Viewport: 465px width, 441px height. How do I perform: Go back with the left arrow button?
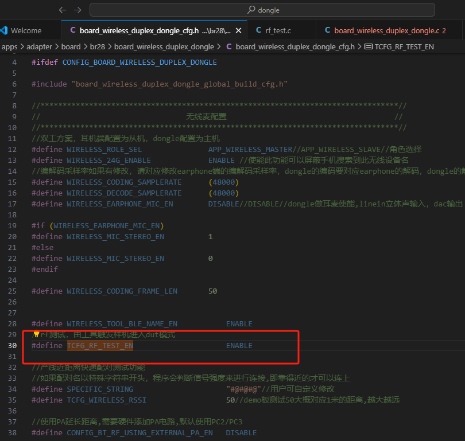pyautogui.click(x=62, y=10)
